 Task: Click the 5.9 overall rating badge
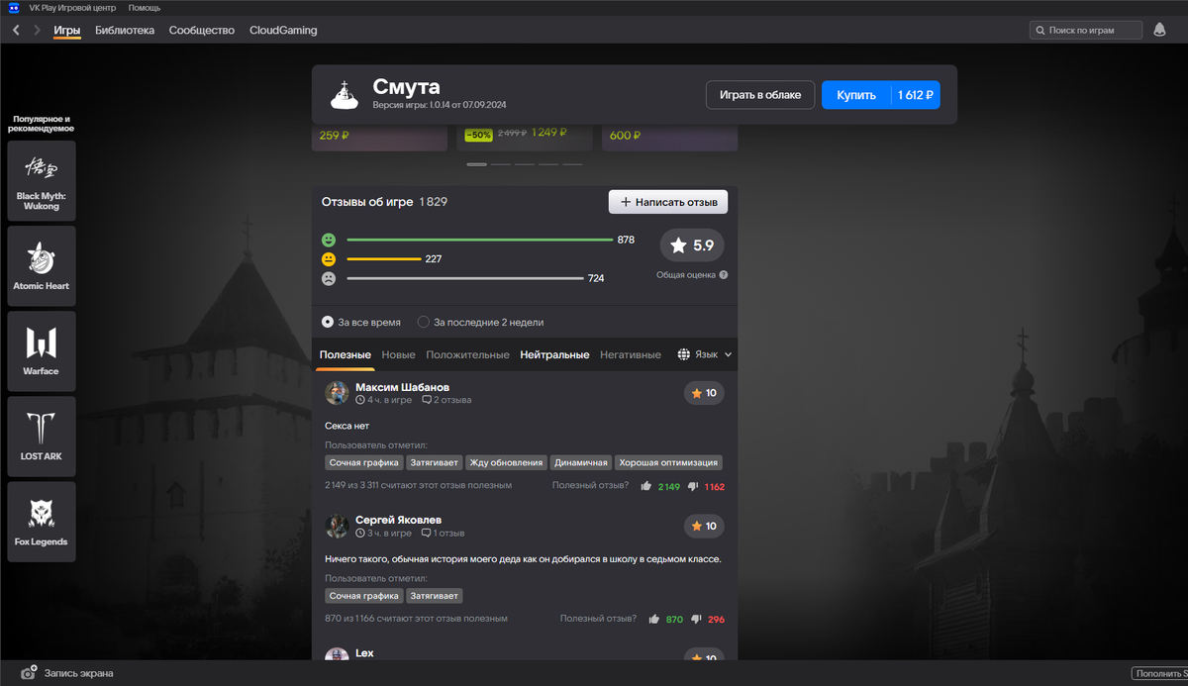pyautogui.click(x=692, y=245)
